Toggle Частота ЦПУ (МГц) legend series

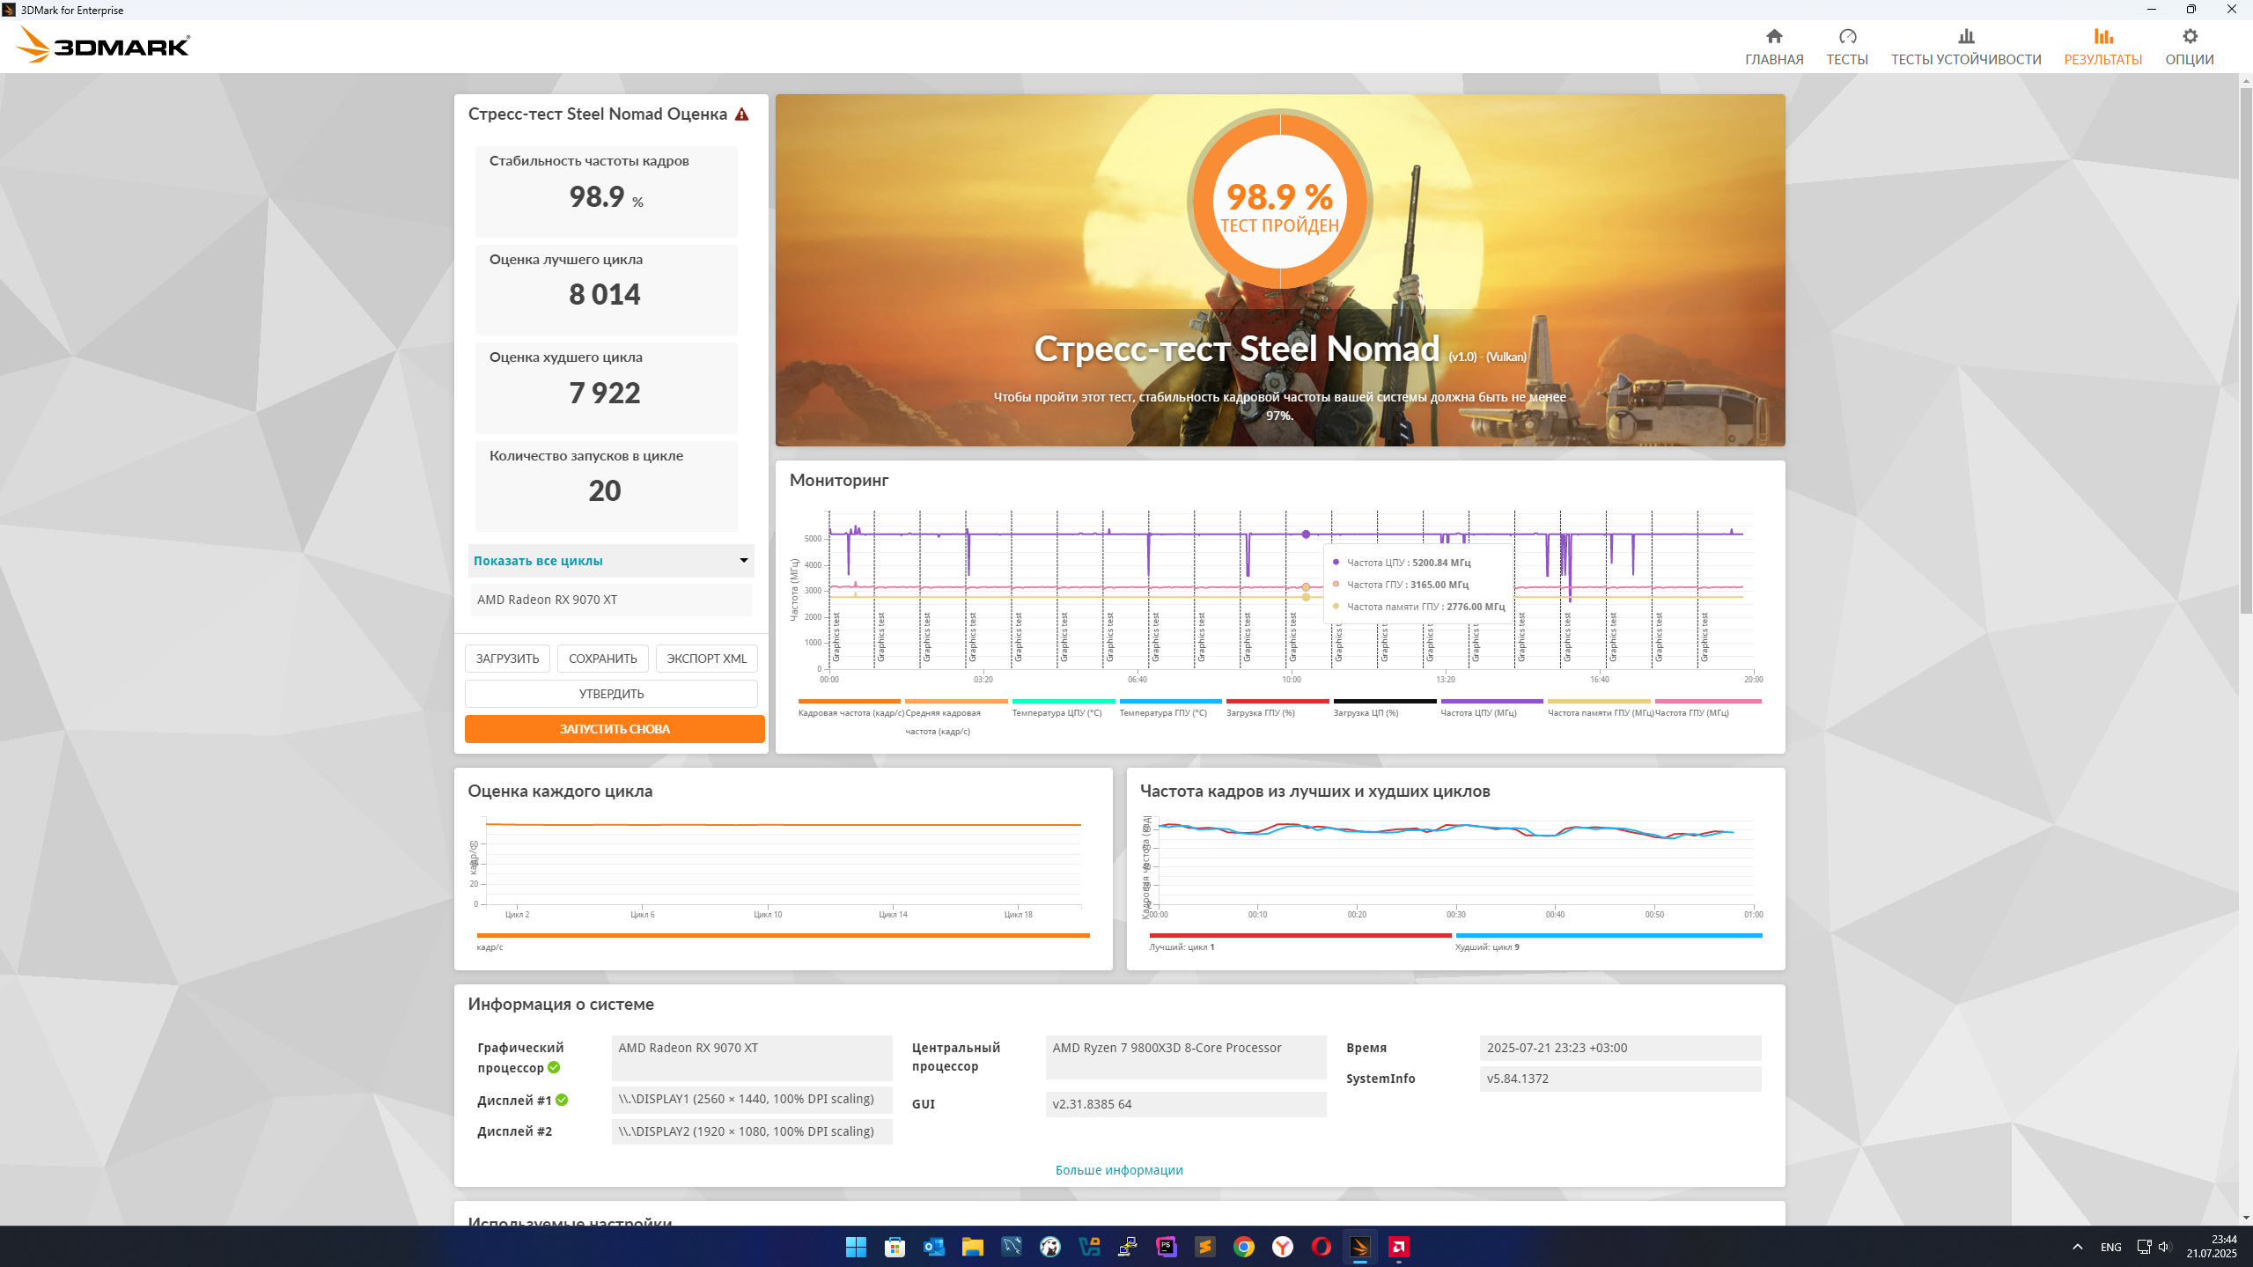[1478, 712]
